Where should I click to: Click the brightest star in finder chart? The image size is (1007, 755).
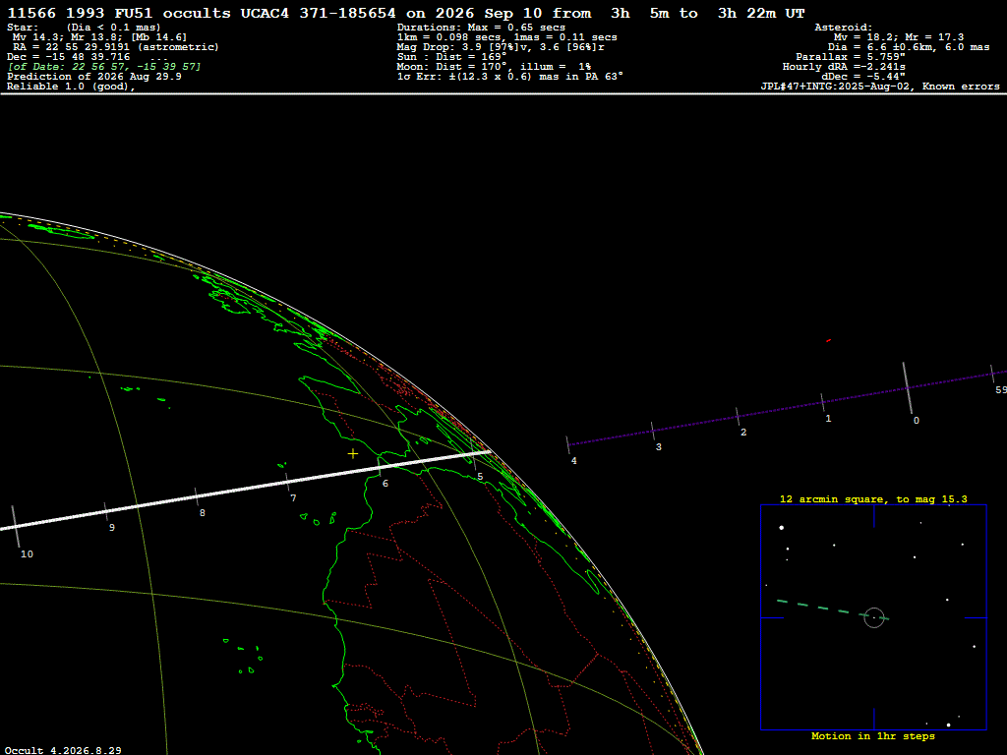[x=782, y=528]
